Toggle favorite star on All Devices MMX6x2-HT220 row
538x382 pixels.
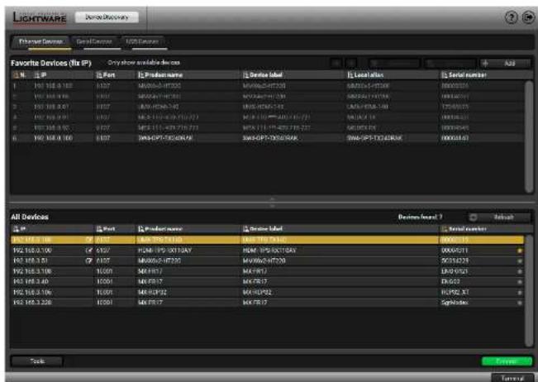(520, 261)
